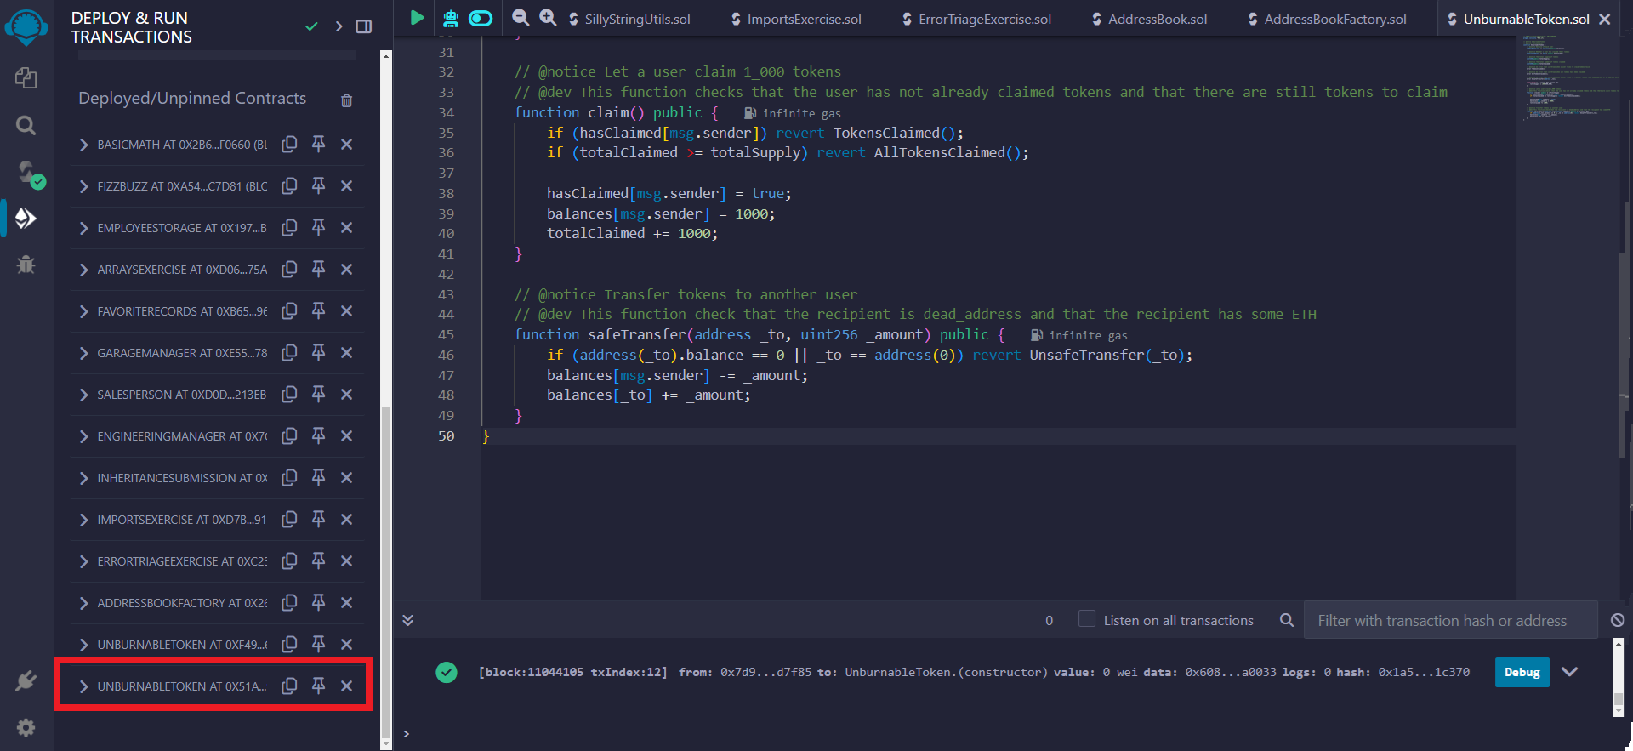Click the green success tick in terminal

[x=447, y=672]
